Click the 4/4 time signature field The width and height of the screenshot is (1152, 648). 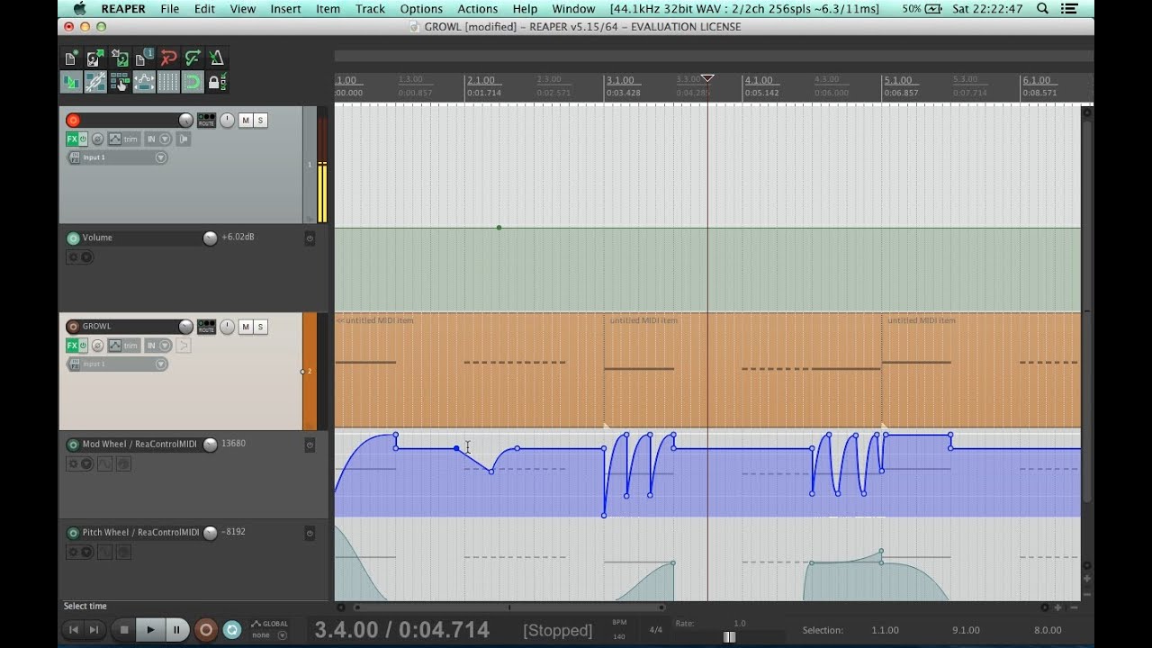tap(654, 630)
